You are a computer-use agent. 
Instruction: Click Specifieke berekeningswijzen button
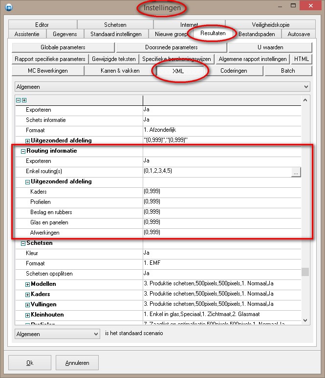(176, 59)
